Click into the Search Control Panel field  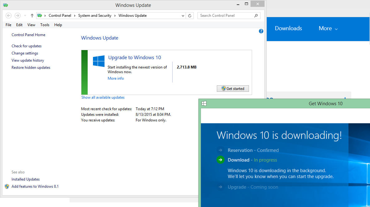tap(225, 16)
